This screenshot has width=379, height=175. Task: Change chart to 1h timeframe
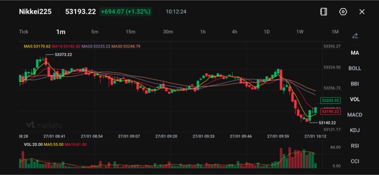(x=203, y=32)
